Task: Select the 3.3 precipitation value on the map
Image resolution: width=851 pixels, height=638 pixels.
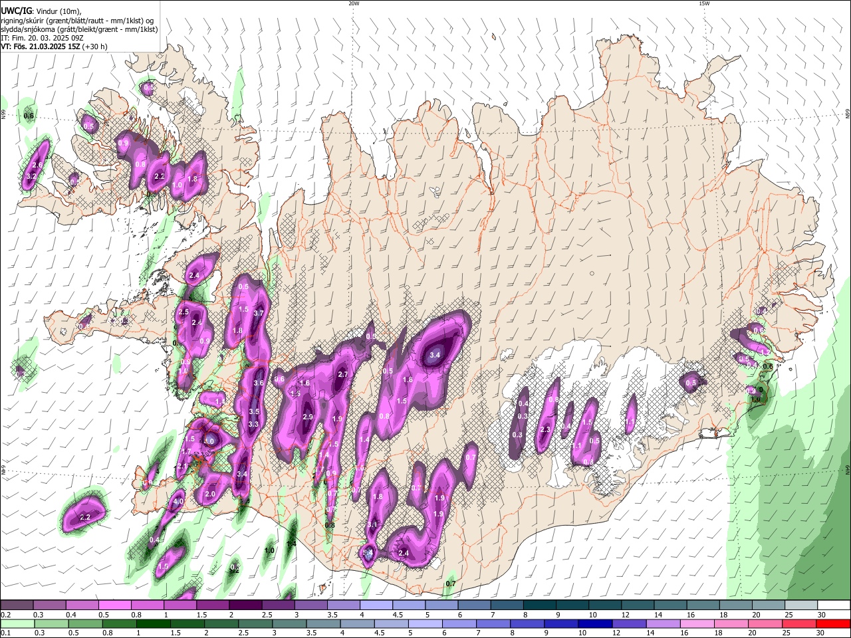Action: [x=253, y=424]
